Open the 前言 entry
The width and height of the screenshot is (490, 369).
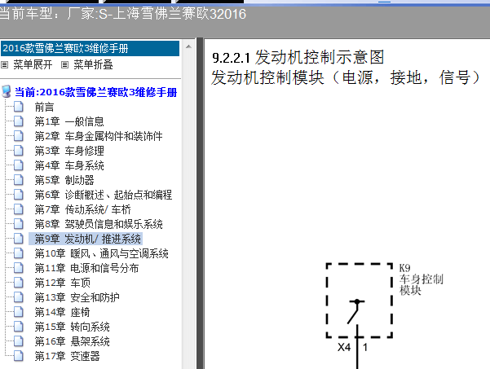(x=44, y=107)
